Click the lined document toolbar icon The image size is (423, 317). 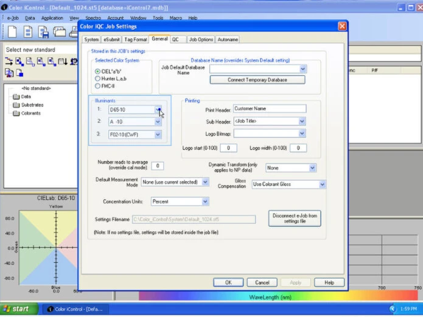(28, 31)
